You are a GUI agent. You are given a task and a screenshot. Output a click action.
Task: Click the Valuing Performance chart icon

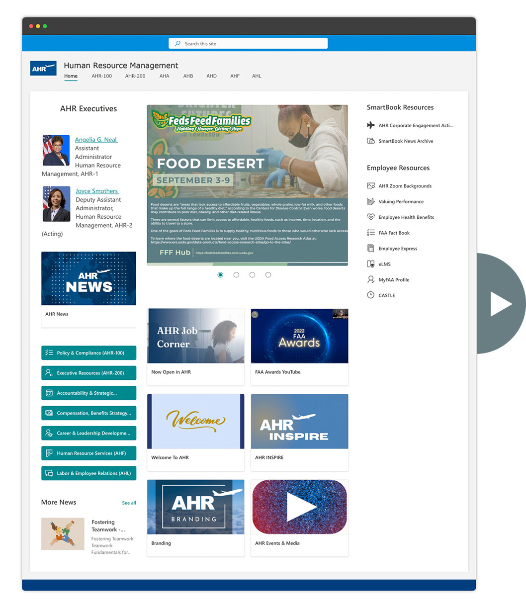371,201
